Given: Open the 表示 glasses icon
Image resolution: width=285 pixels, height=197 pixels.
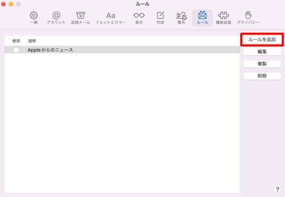Looking at the screenshot, I should coord(139,15).
